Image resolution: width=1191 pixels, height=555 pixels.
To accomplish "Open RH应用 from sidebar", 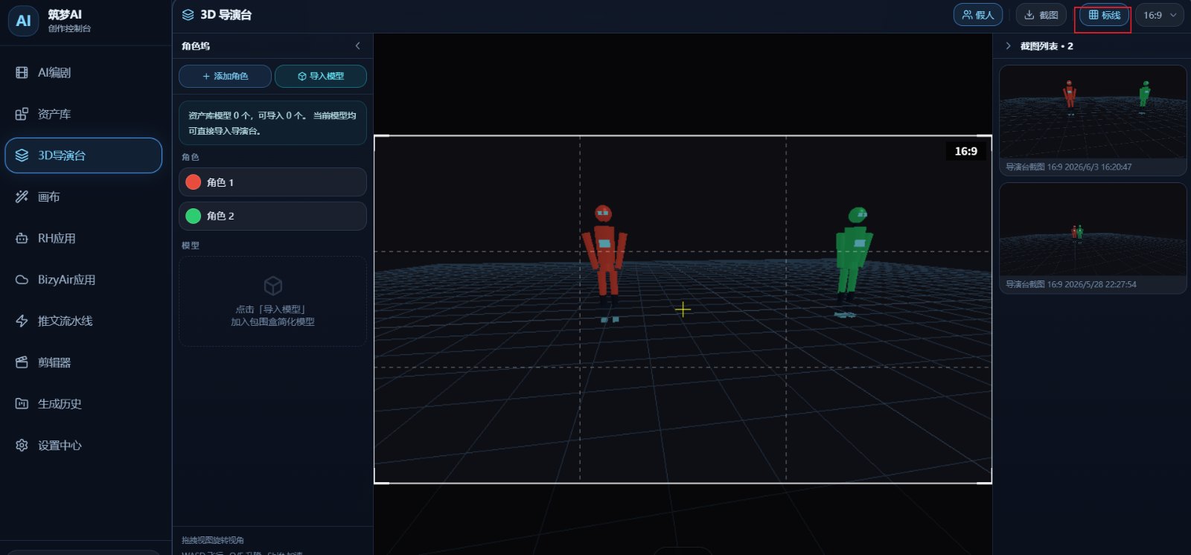I will coord(83,239).
